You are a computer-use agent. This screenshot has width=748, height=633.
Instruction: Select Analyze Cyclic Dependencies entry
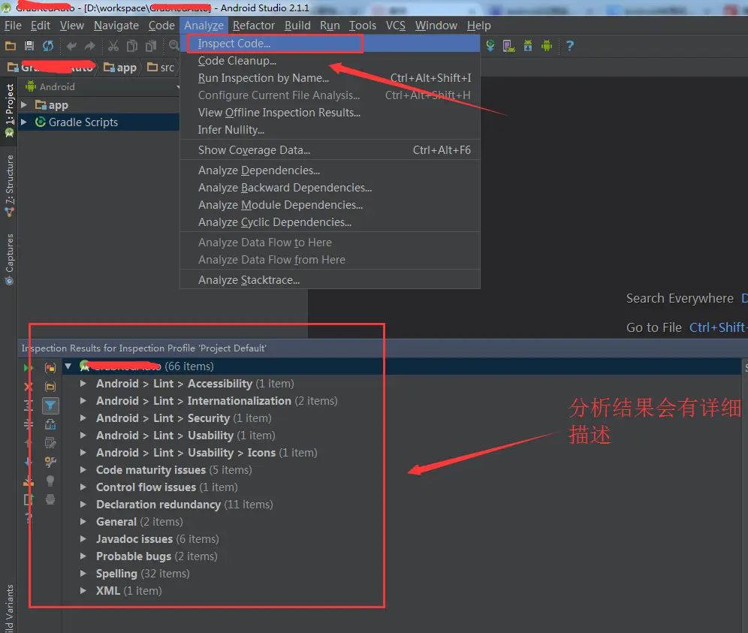click(x=330, y=222)
